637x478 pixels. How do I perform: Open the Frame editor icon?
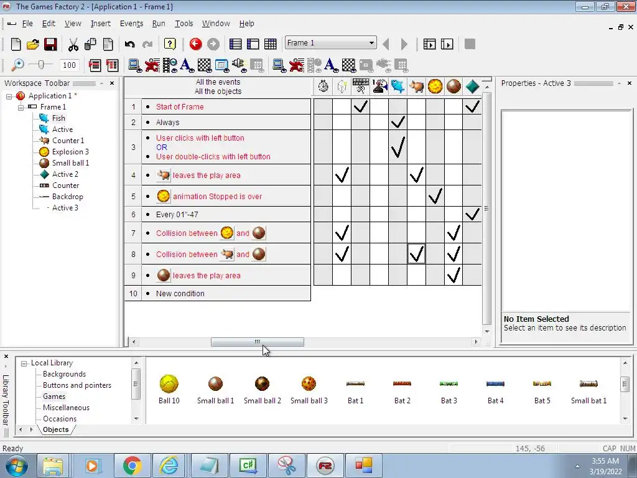pos(253,44)
